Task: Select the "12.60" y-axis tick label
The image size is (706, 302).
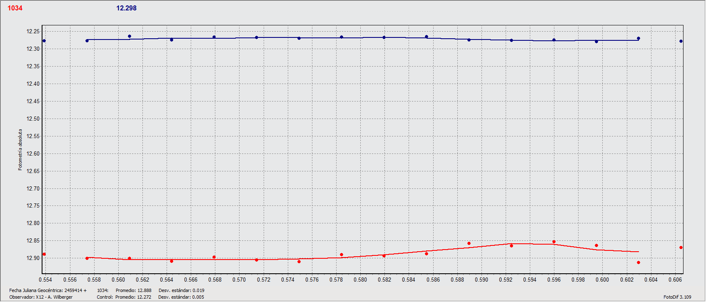Action: click(x=33, y=154)
